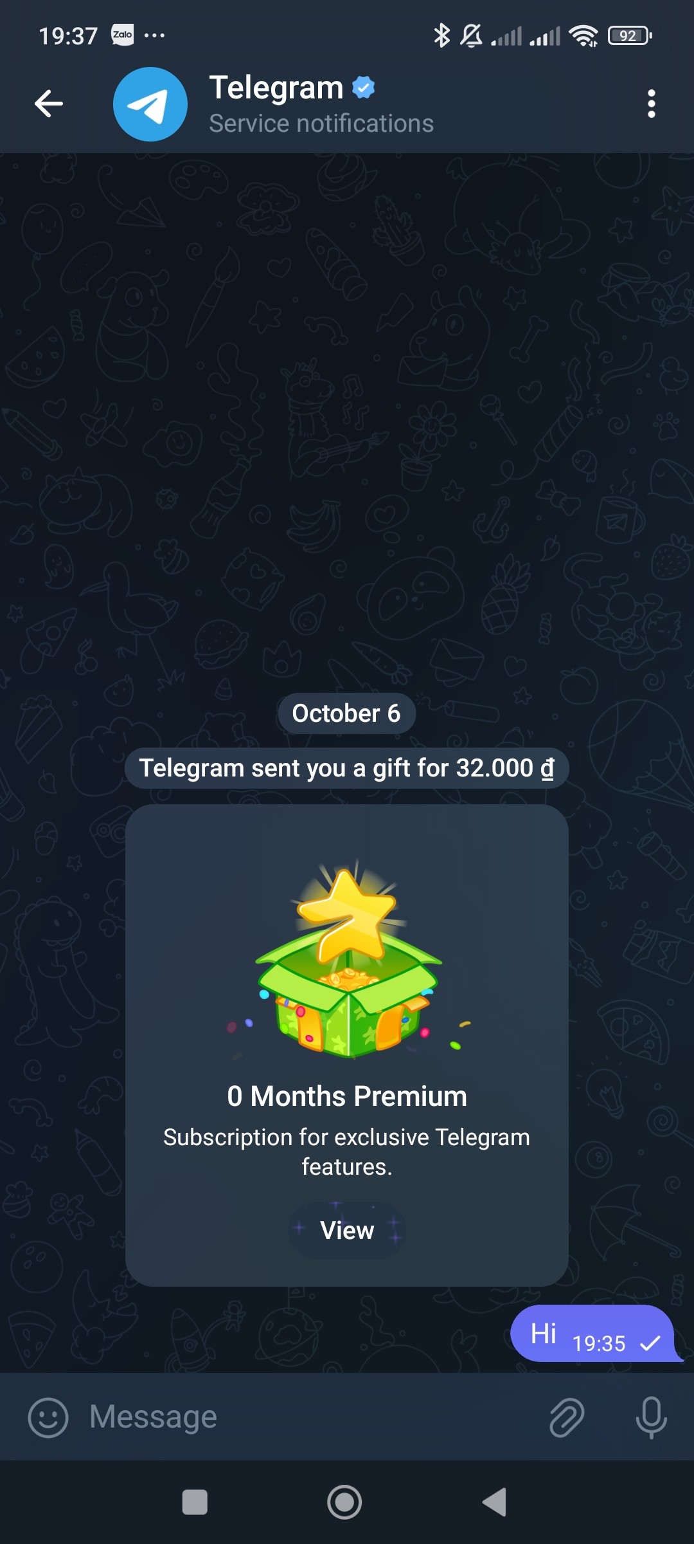Tap the October 6 date bubble

347,713
